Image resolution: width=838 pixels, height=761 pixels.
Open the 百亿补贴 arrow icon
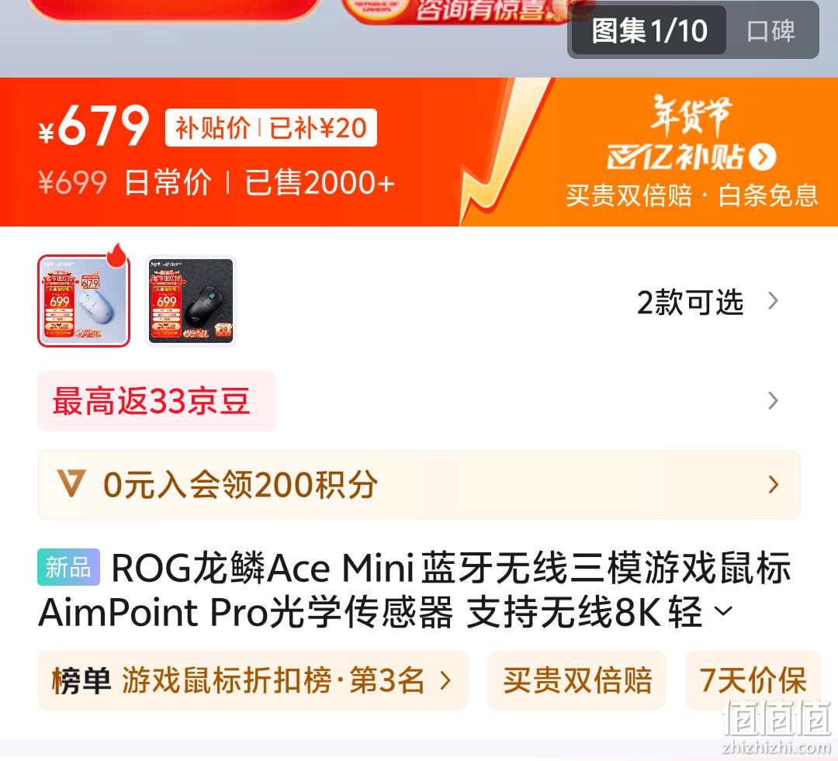[x=762, y=157]
